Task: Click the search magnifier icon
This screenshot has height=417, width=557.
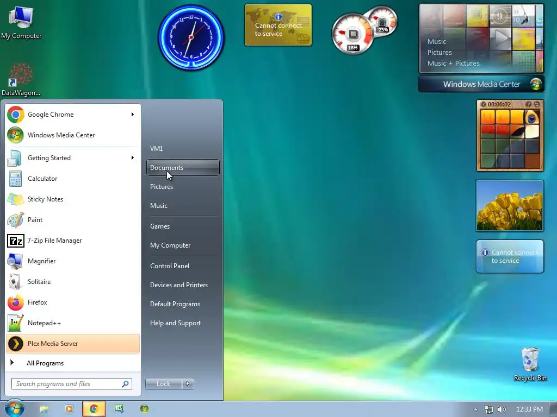Action: pos(126,384)
